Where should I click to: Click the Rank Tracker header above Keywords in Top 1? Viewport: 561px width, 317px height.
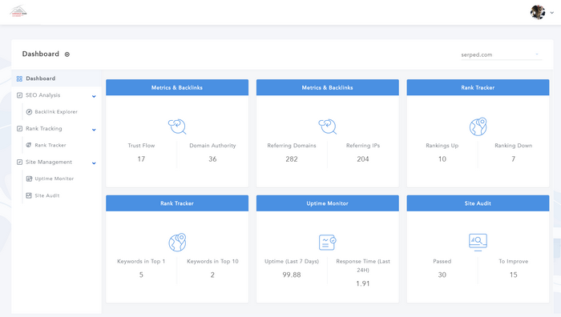coord(177,203)
